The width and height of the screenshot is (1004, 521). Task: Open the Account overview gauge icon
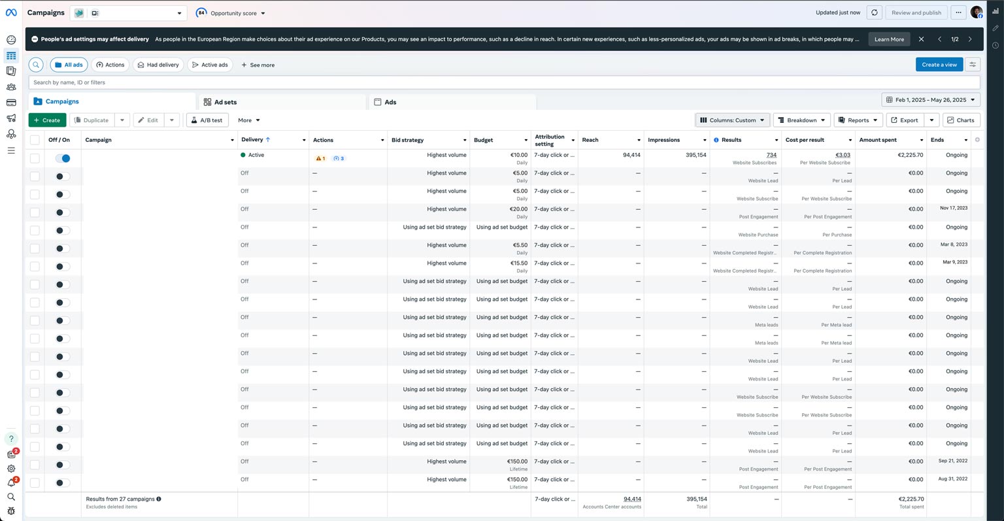click(11, 40)
